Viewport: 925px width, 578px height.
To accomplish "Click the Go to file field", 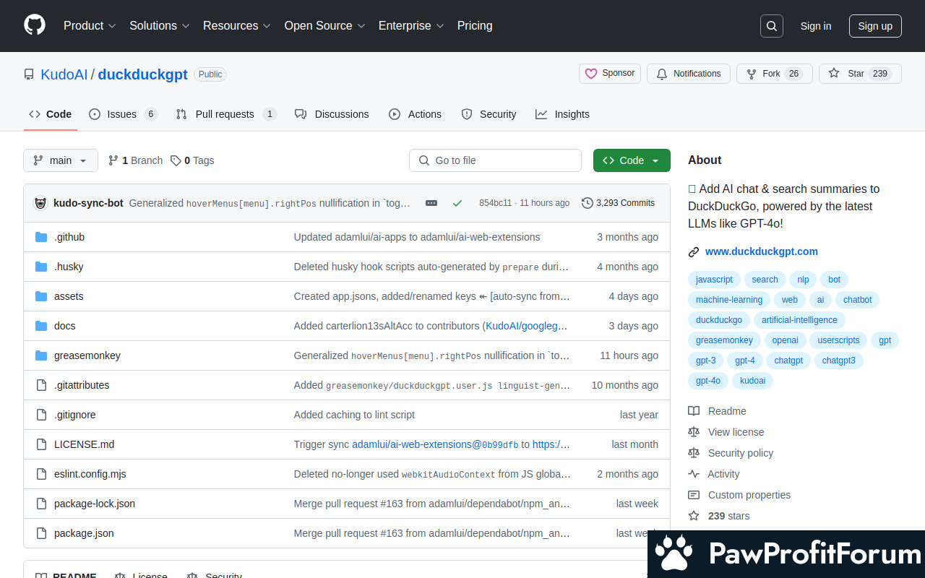I will tap(495, 160).
